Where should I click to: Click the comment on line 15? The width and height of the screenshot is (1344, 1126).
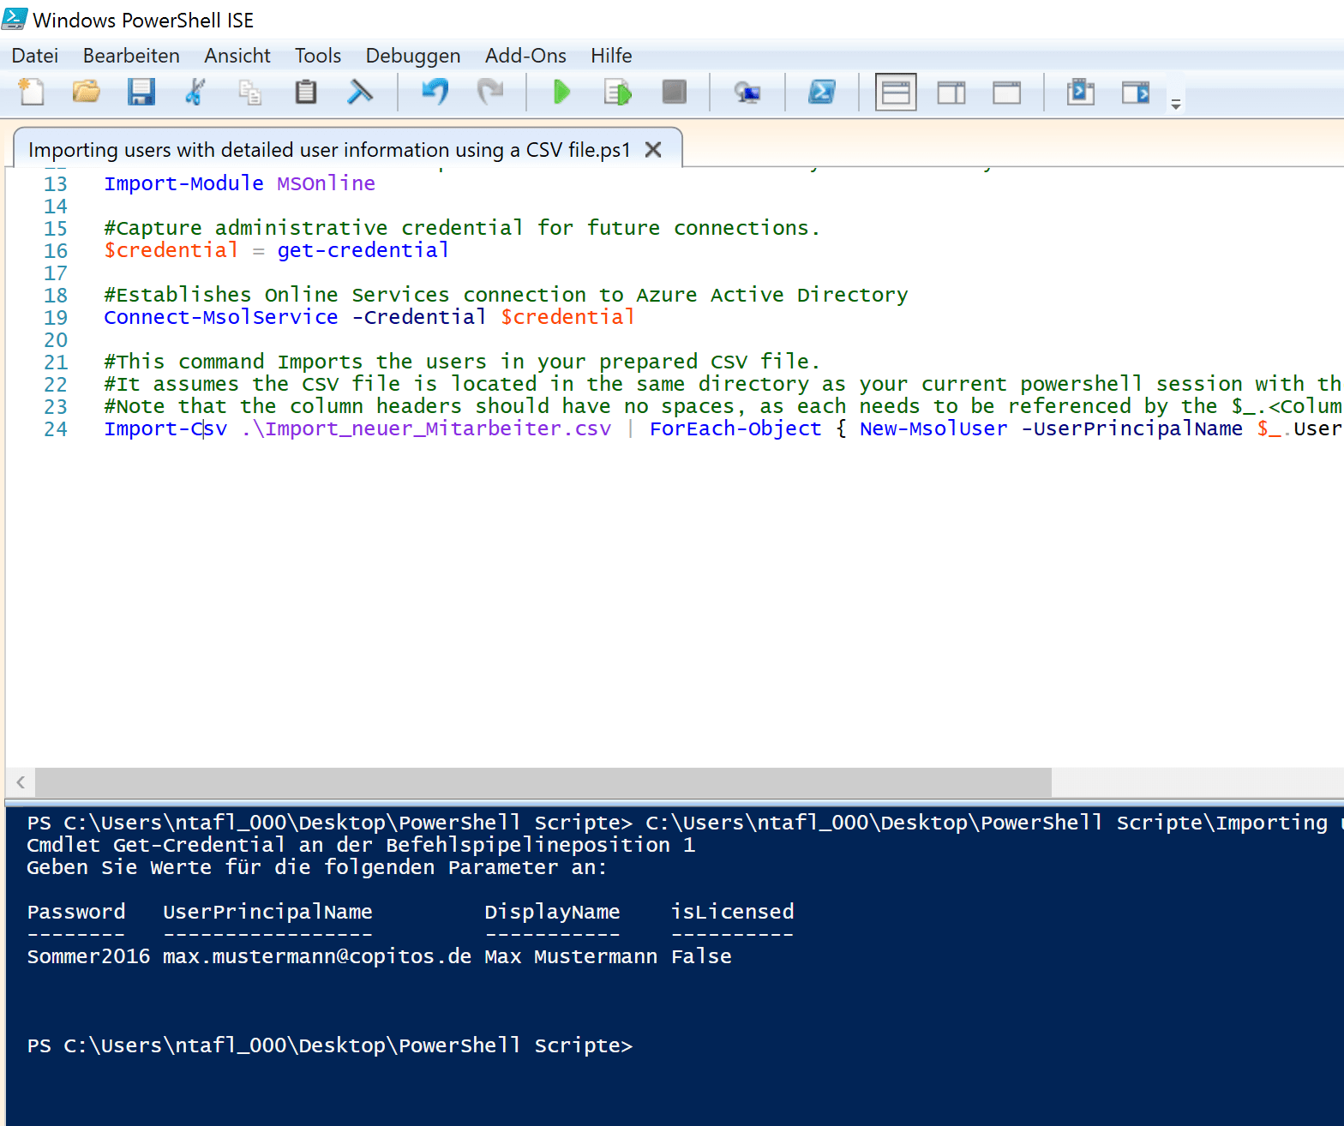point(462,228)
